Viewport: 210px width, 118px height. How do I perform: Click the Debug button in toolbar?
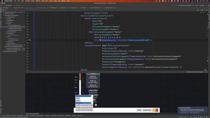point(202,6)
